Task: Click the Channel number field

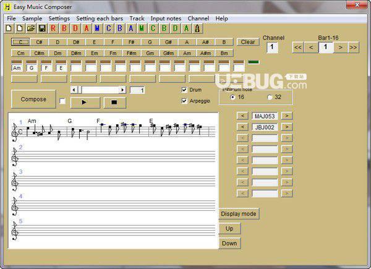Action: click(x=272, y=48)
